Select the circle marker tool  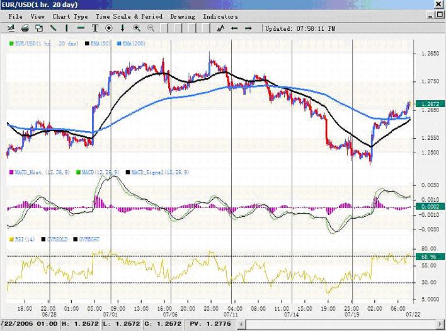pyautogui.click(x=109, y=28)
